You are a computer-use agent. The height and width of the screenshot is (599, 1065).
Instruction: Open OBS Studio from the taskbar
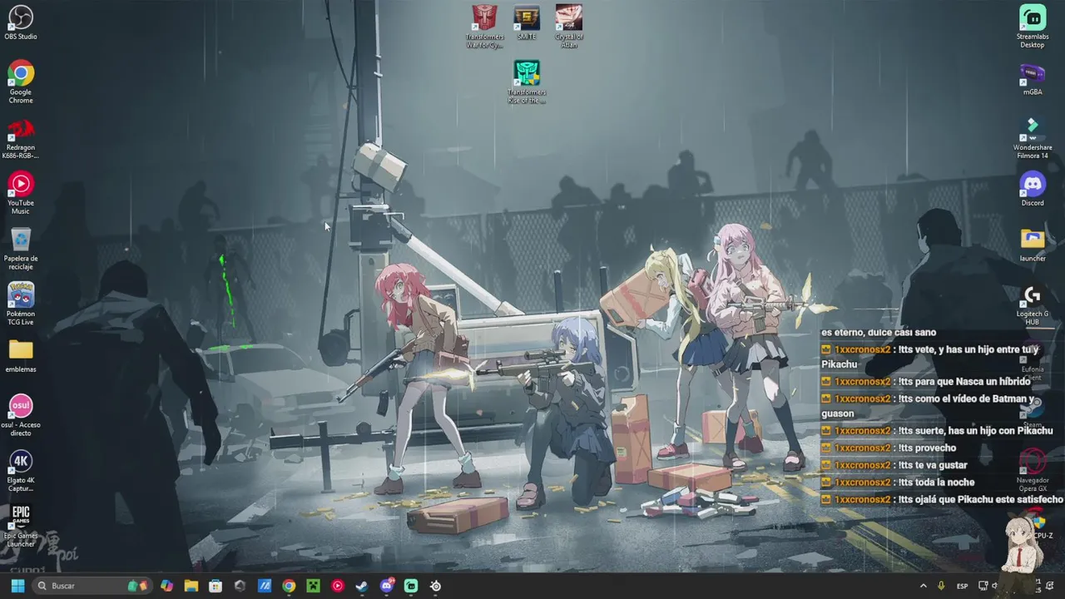[435, 586]
